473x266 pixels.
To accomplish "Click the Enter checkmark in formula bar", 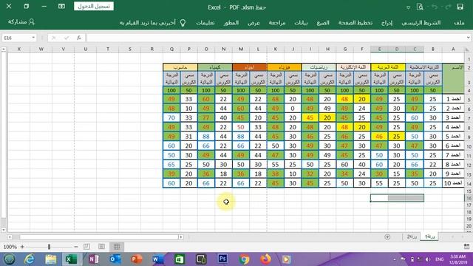I will pos(67,38).
